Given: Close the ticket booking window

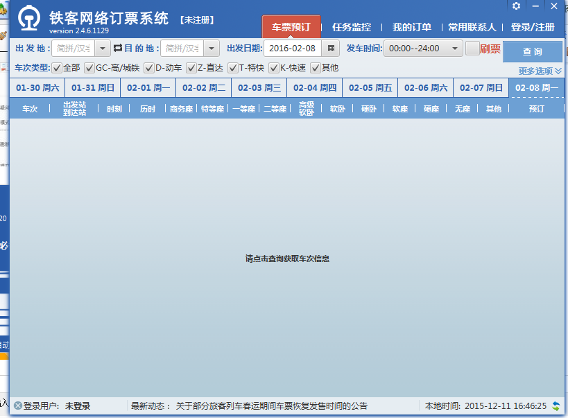Looking at the screenshot, I should [x=553, y=6].
